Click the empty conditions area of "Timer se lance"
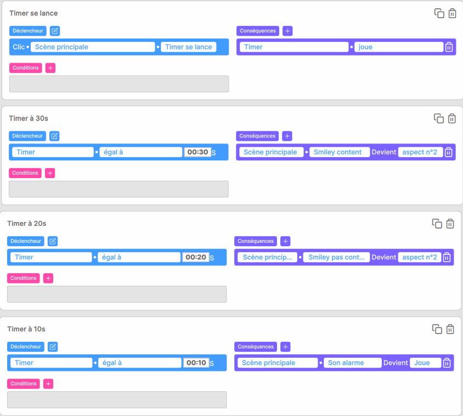The image size is (463, 416). 119,84
